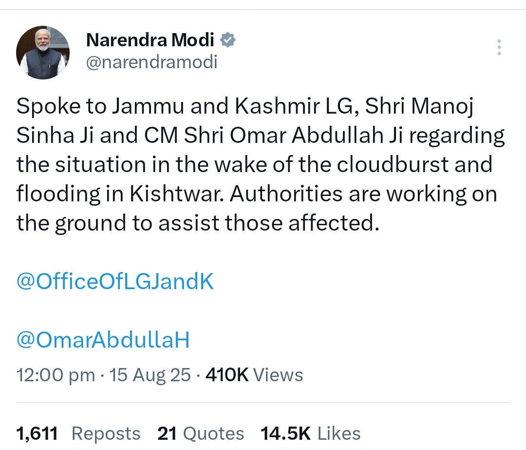Open the @OfficeOfLGJandK mention
Viewport: 526px width, 450px height.
tap(115, 282)
